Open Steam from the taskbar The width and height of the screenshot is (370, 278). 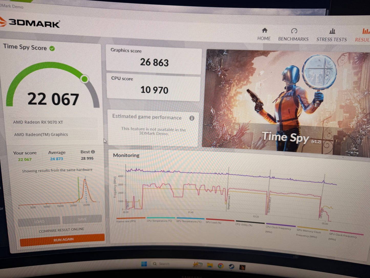(231, 266)
